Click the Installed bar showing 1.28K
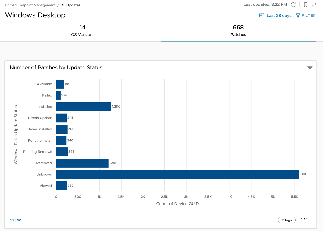 click(84, 107)
